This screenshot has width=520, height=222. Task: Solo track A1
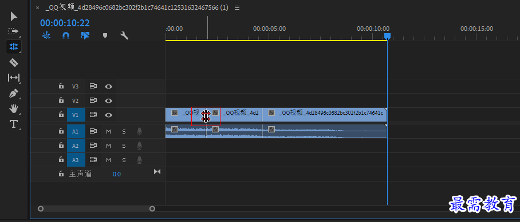[x=124, y=131]
